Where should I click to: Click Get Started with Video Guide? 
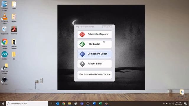94,74
